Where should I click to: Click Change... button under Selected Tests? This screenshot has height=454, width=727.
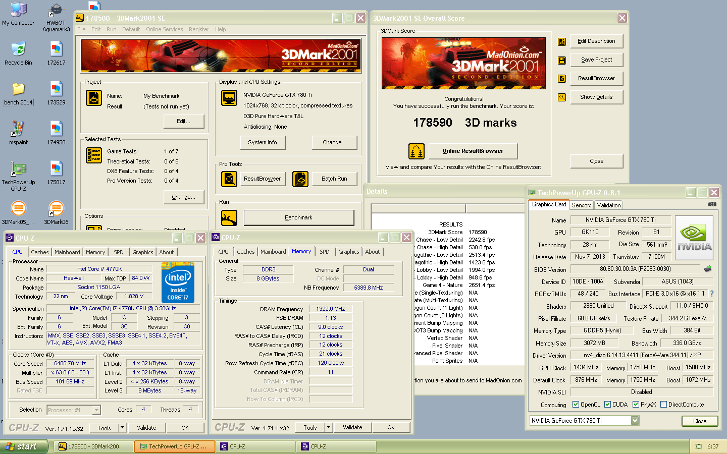coord(184,197)
